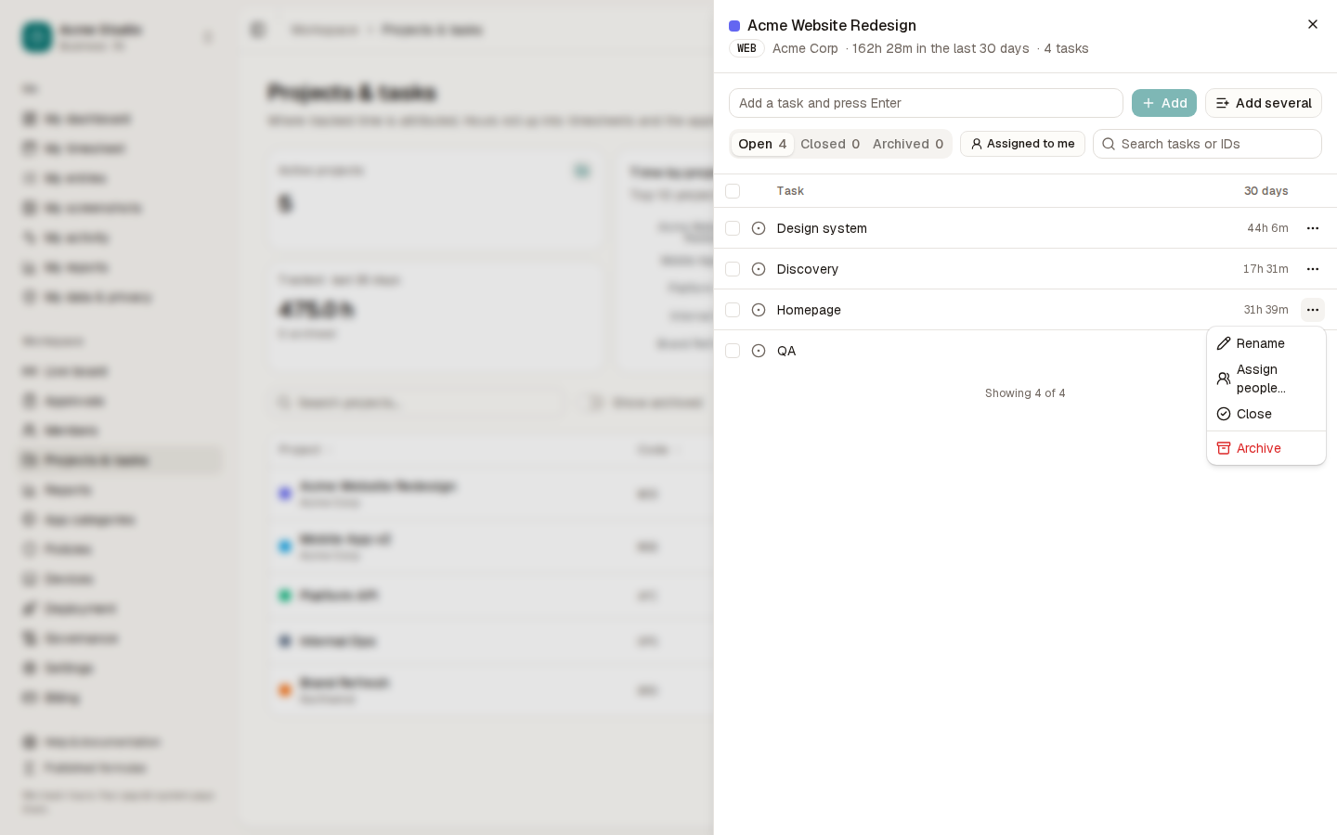Switch to the Open tasks tab

click(x=762, y=144)
